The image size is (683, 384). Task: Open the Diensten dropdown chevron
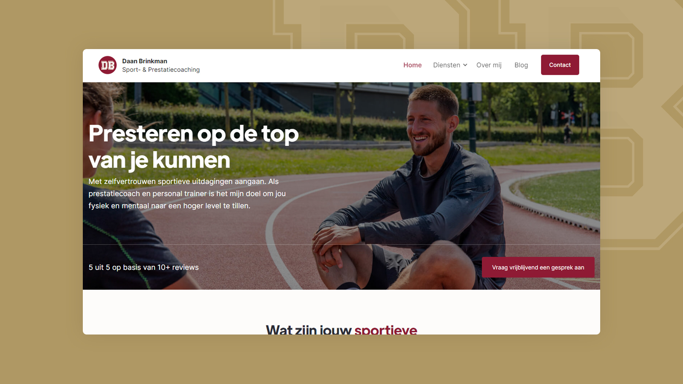click(465, 65)
